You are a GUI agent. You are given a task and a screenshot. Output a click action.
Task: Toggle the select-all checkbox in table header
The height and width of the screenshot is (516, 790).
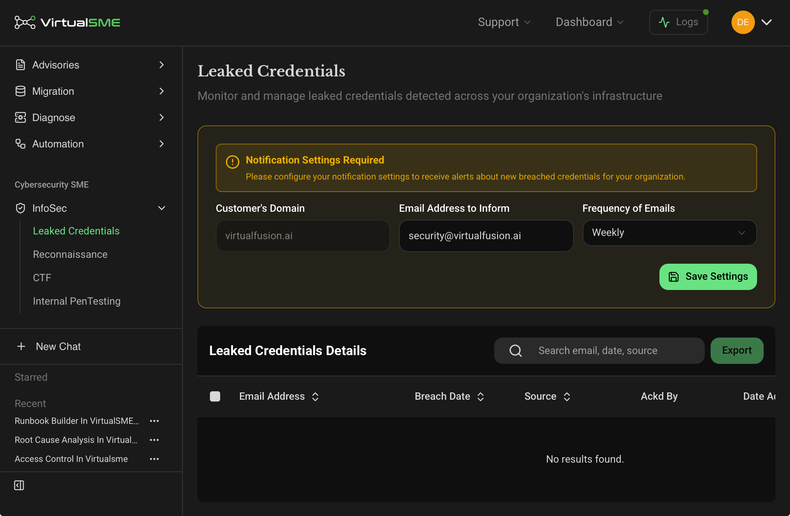pos(215,396)
